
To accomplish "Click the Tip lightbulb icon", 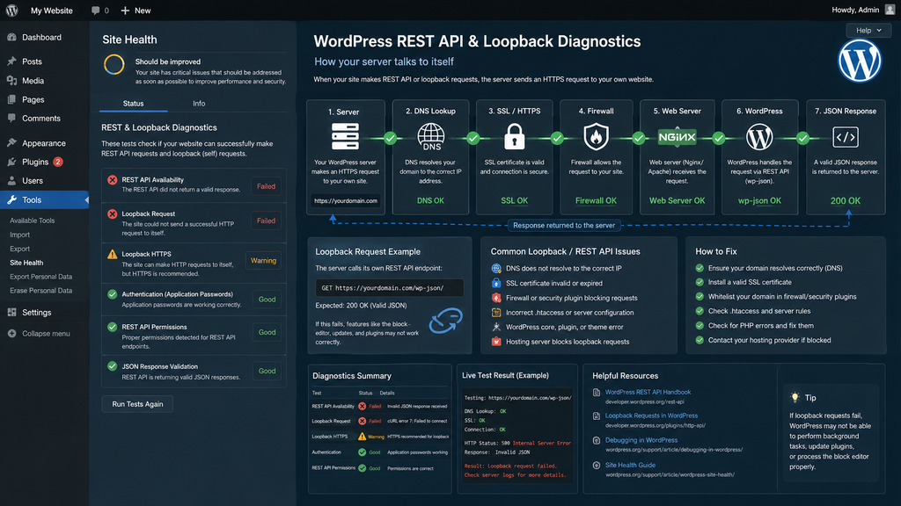I will (795, 397).
